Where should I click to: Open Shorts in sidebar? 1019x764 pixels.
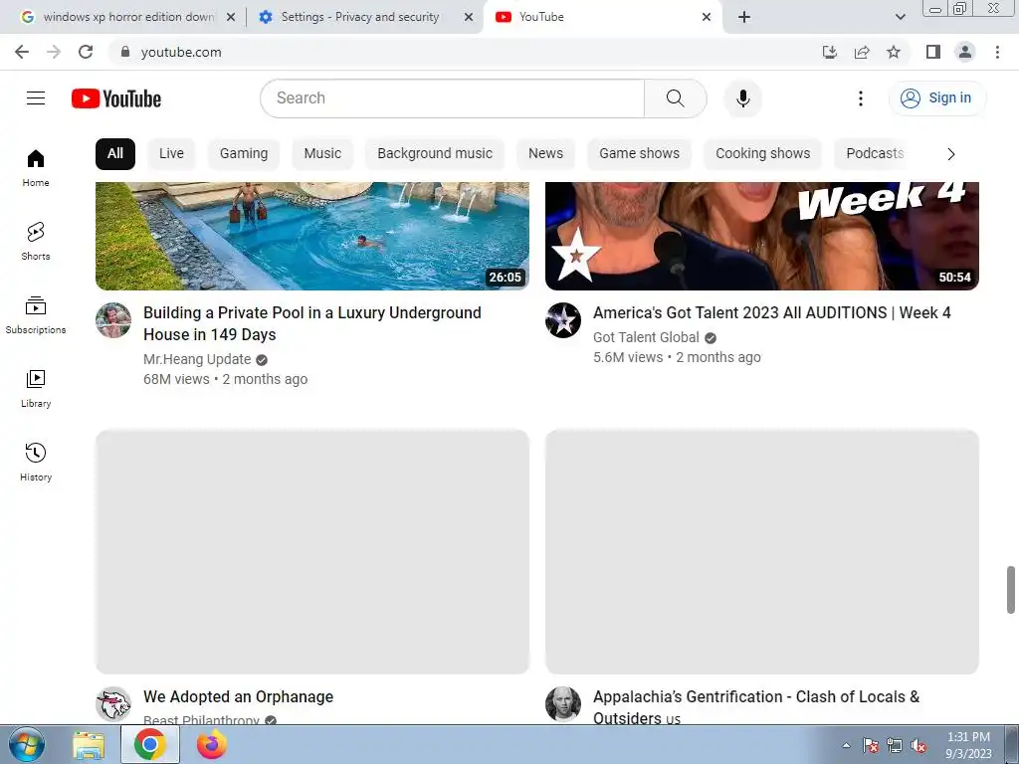tap(36, 241)
